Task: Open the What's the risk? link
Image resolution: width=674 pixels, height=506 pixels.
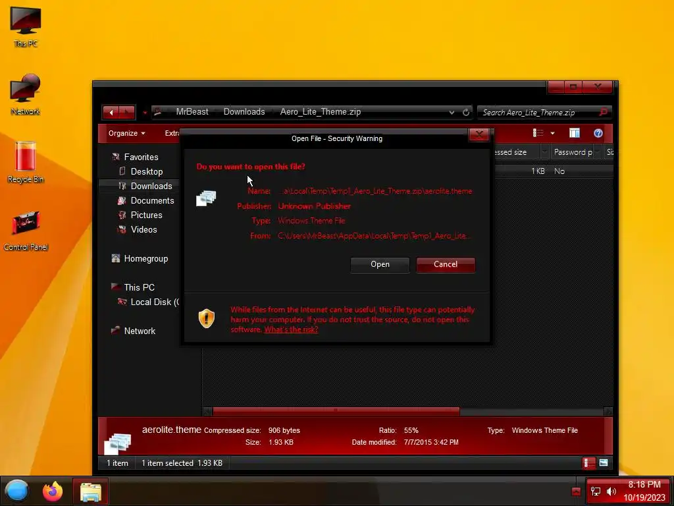Action: tap(291, 329)
